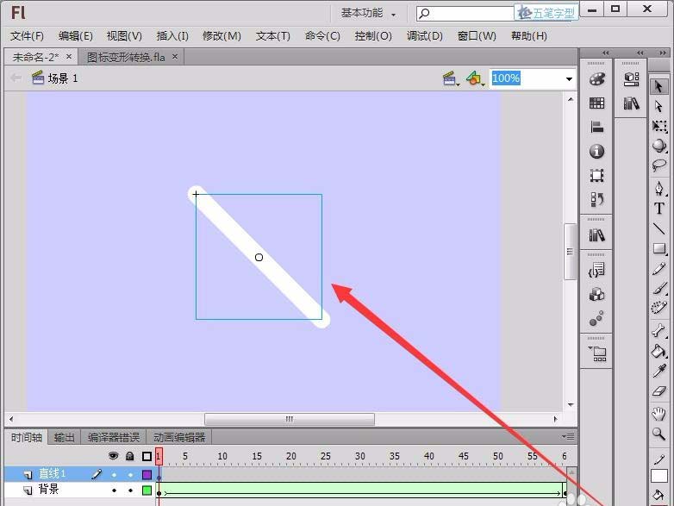Select the Paint Bucket tool

(x=658, y=351)
